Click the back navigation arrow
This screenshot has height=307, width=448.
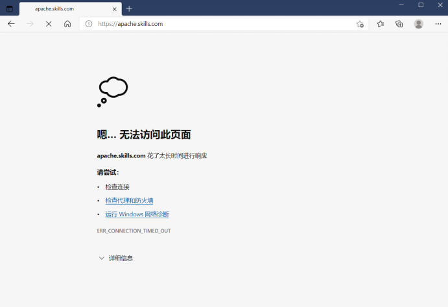point(11,24)
